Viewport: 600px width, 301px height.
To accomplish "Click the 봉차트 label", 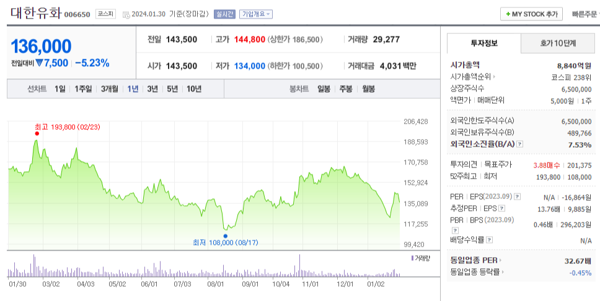I will 299,89.
